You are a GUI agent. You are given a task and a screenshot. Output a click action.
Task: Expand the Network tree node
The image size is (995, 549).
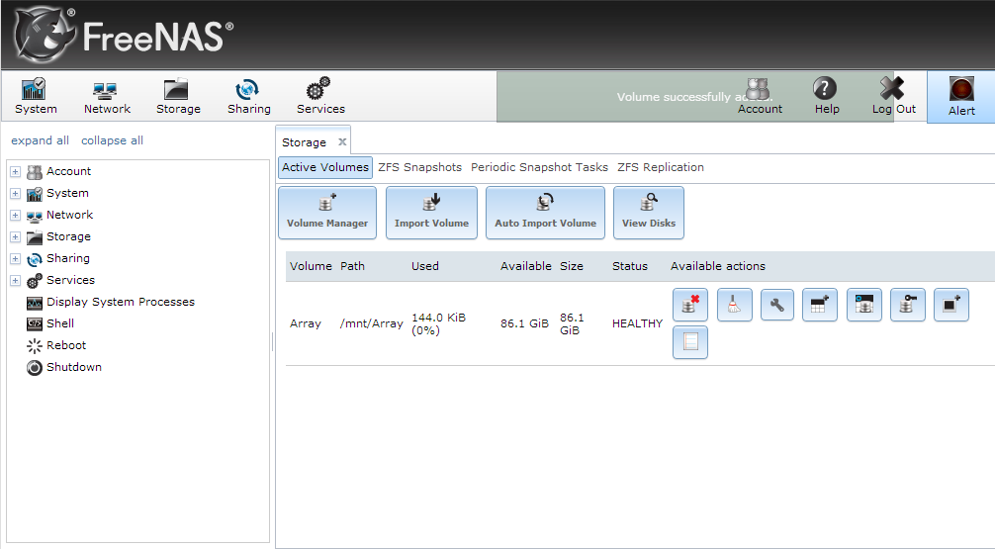(x=15, y=216)
